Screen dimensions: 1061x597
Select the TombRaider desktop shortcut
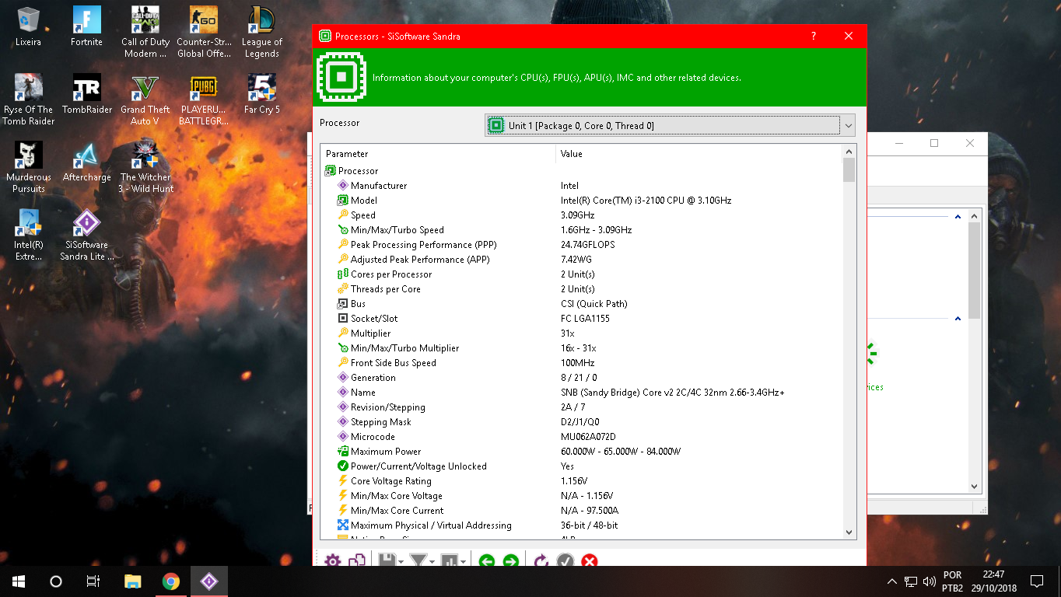click(x=86, y=95)
